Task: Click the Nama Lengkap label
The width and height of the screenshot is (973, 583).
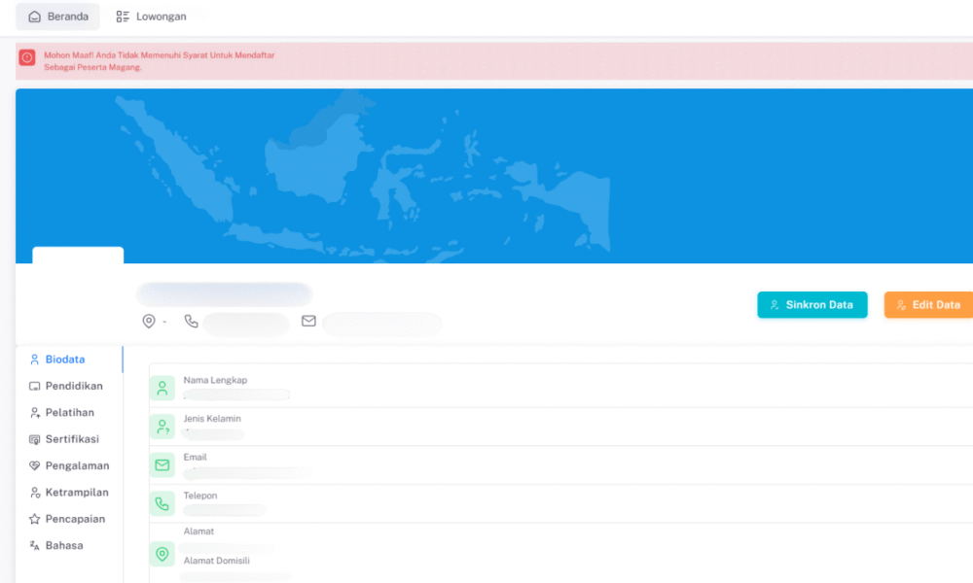Action: click(215, 380)
